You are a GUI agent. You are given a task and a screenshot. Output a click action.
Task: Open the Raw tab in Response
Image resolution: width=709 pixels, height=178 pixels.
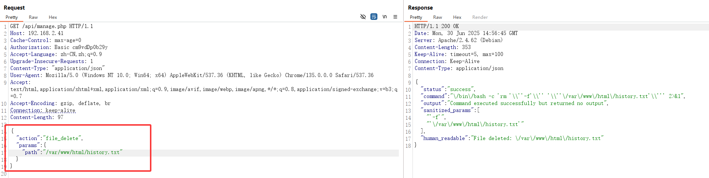point(438,17)
